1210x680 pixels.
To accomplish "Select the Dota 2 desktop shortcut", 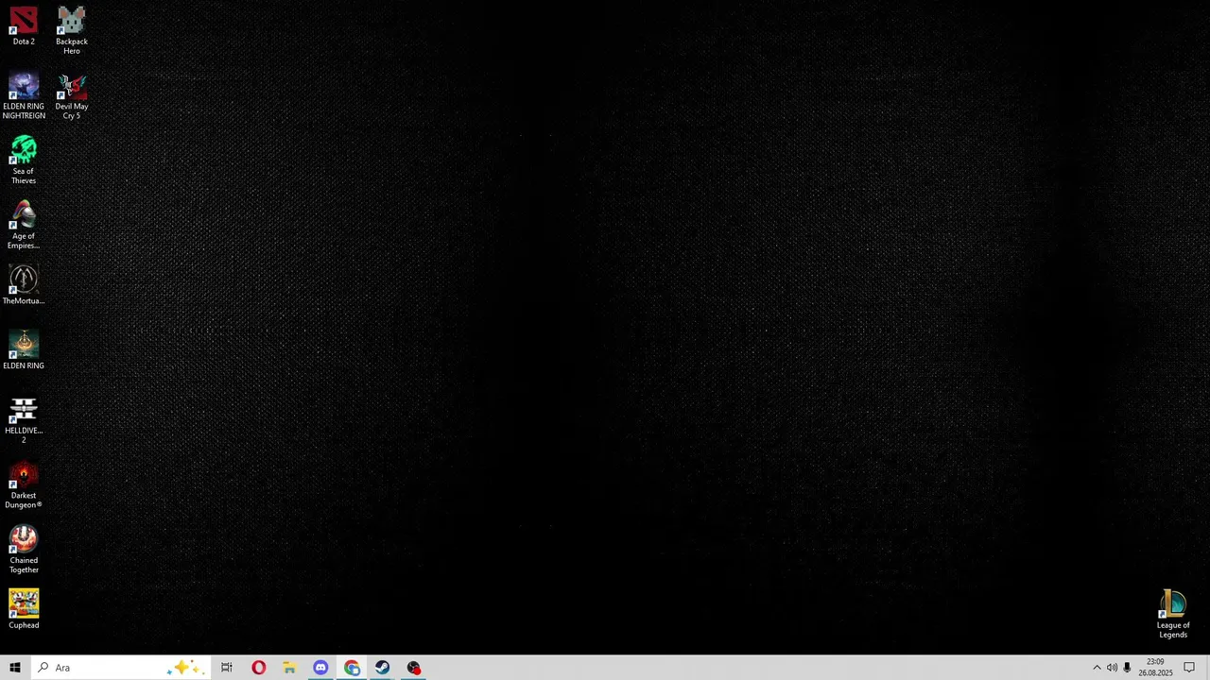I will 24,26.
